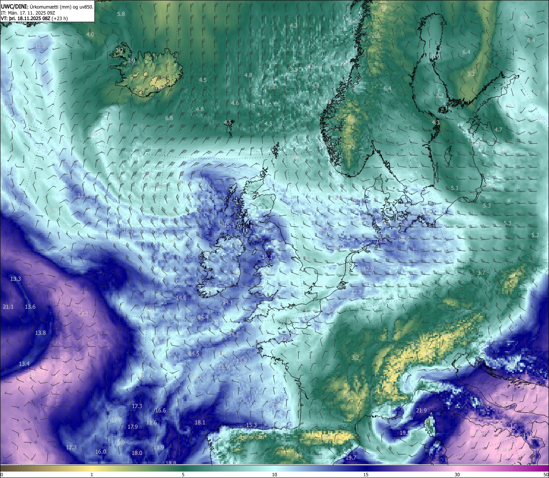The image size is (549, 478).
Task: Click the 21.1 value label
Action: [8, 307]
